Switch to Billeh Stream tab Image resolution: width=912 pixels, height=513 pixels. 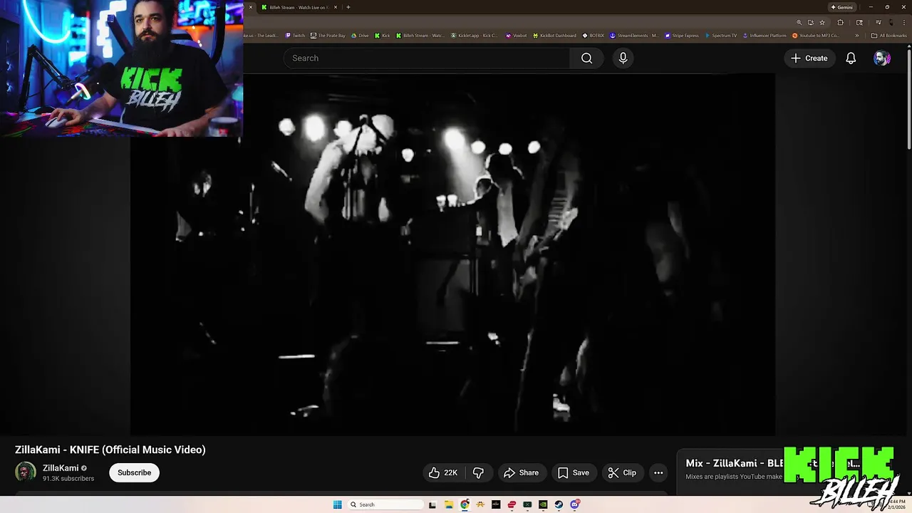tap(299, 7)
